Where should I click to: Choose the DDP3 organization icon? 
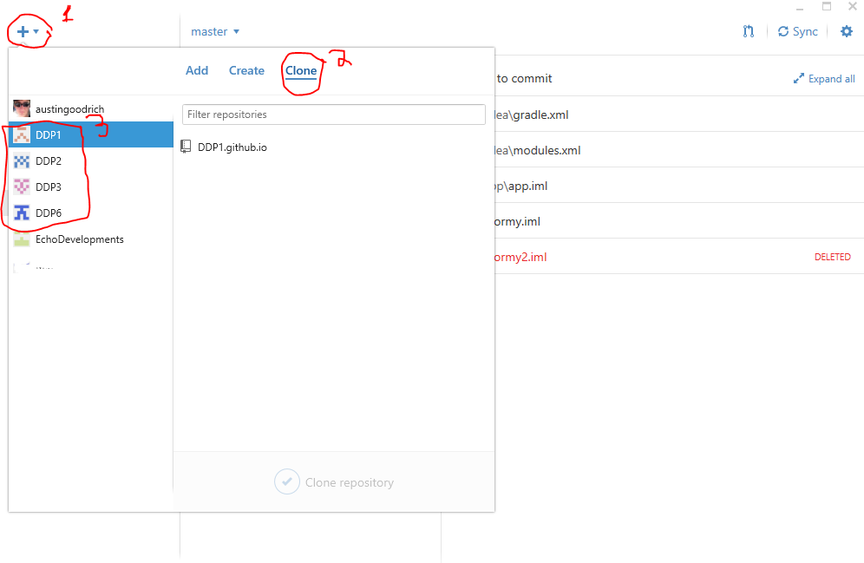[x=22, y=187]
